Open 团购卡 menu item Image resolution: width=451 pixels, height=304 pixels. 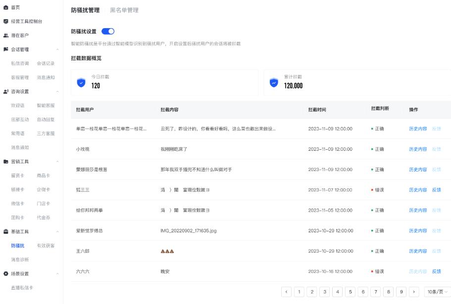pos(17,217)
